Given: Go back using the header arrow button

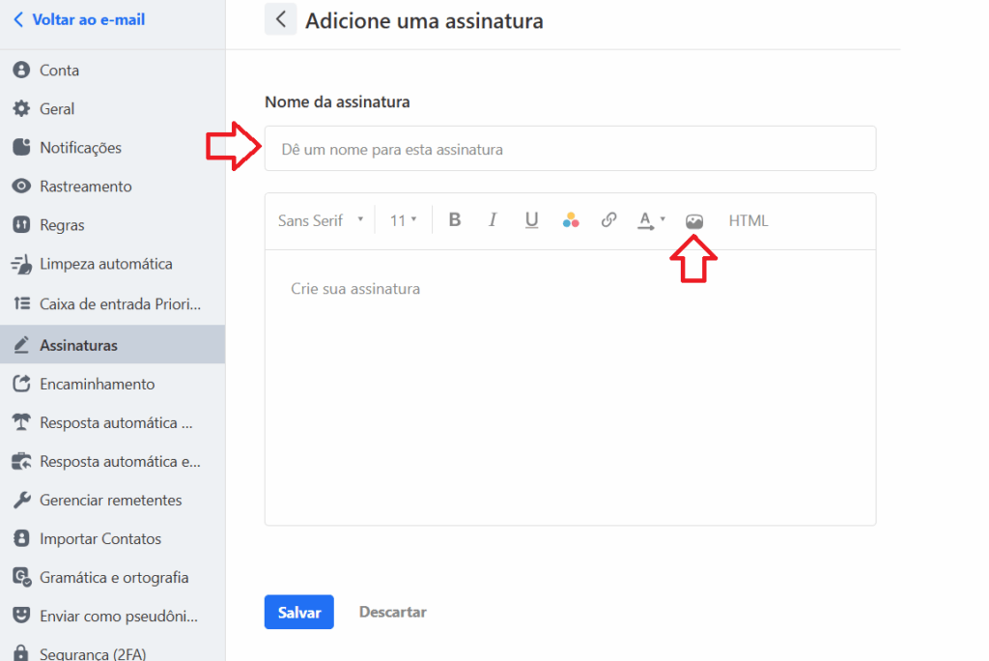Looking at the screenshot, I should (280, 19).
